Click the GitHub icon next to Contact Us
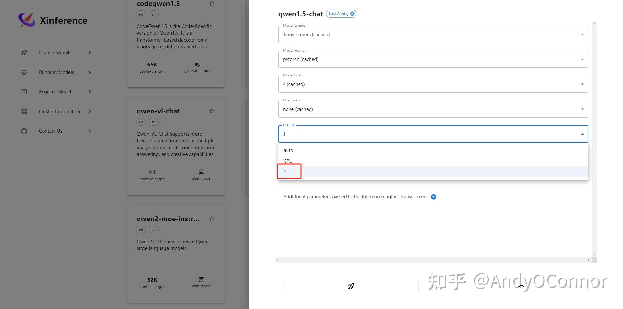This screenshot has width=623, height=309. click(x=24, y=131)
